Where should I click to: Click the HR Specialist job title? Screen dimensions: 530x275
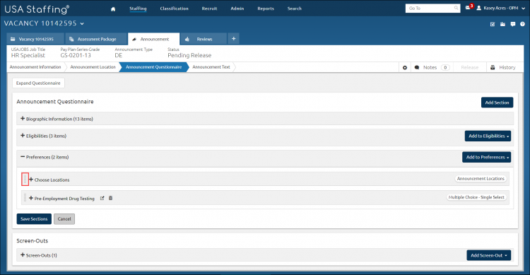pyautogui.click(x=28, y=55)
